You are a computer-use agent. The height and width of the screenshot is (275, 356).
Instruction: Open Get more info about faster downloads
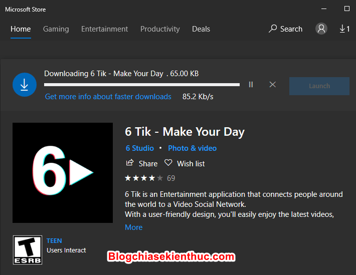(x=108, y=97)
